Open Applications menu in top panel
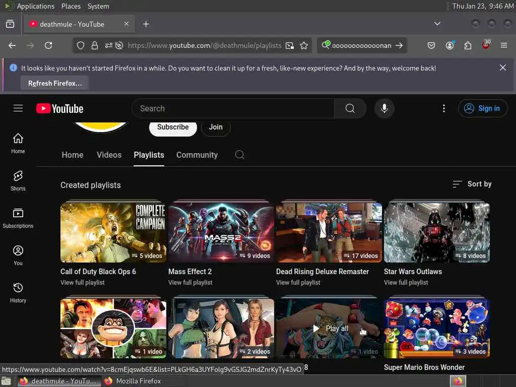 point(36,6)
